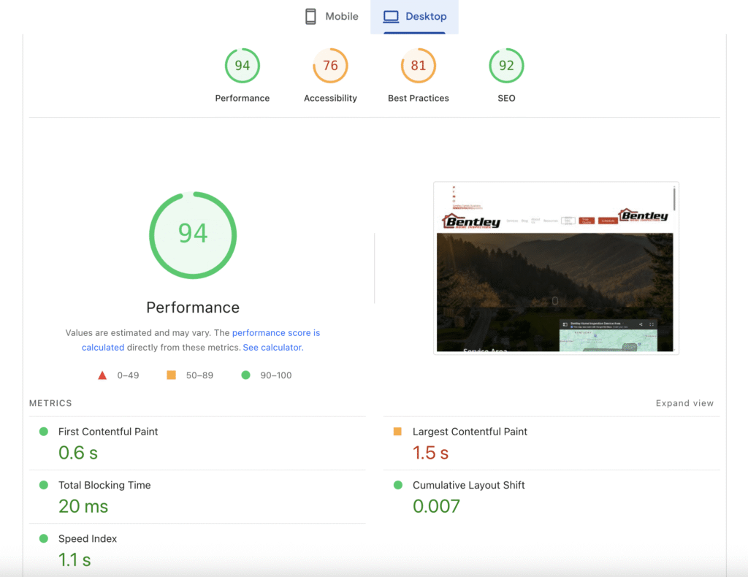Expand the Speed Index metric
The height and width of the screenshot is (577, 748).
point(197,550)
